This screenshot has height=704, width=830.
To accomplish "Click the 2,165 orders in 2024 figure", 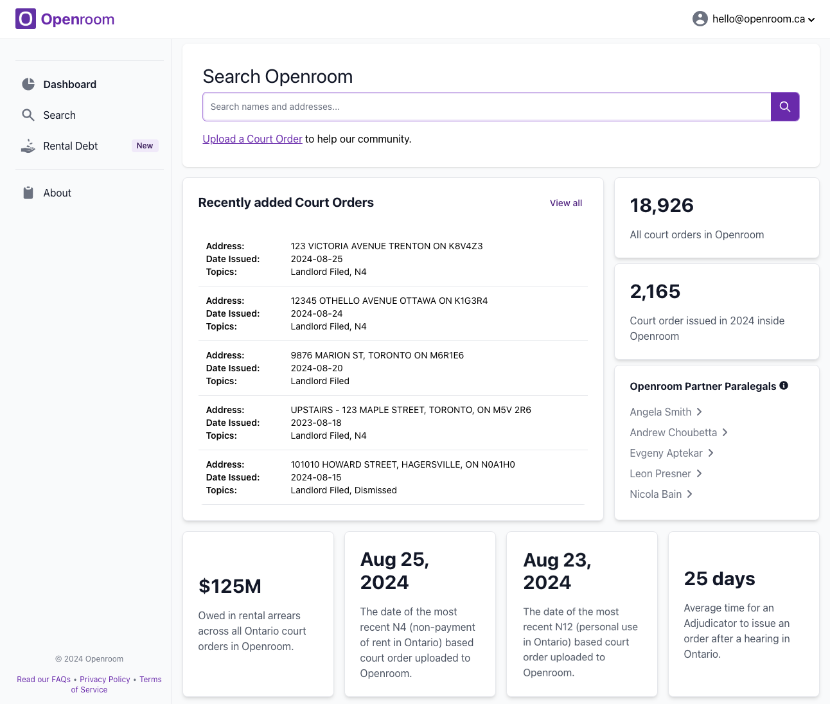I will coord(655,292).
